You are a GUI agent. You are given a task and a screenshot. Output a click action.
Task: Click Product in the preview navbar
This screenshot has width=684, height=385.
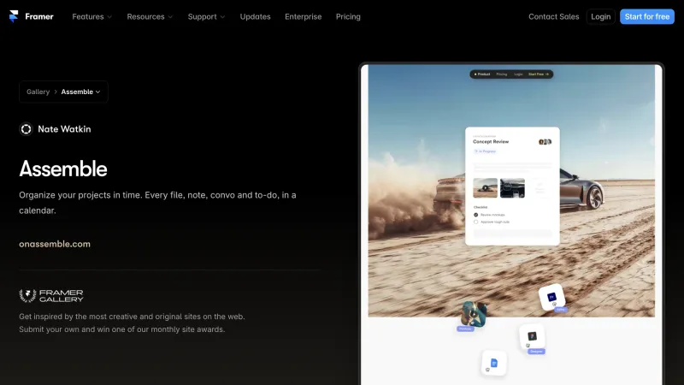(x=482, y=74)
